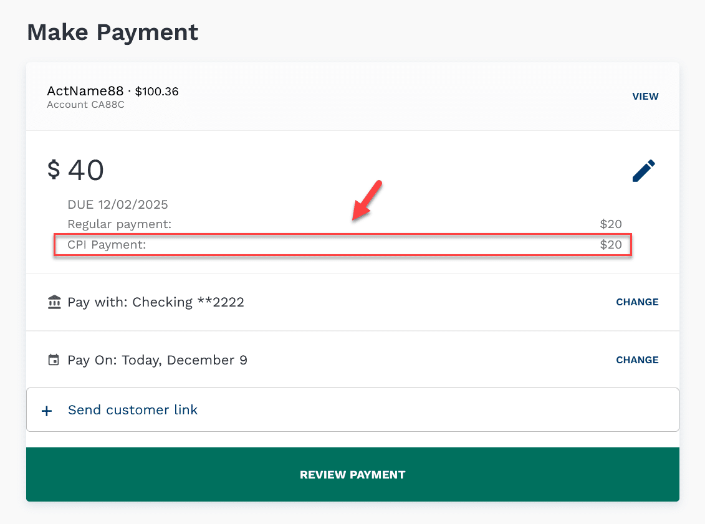Change the Checking **2222 payment method
This screenshot has height=524, width=705.
click(x=637, y=302)
